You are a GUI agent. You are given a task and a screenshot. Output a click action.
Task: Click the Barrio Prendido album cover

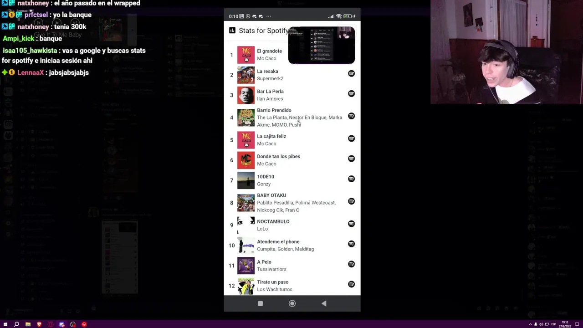246,118
